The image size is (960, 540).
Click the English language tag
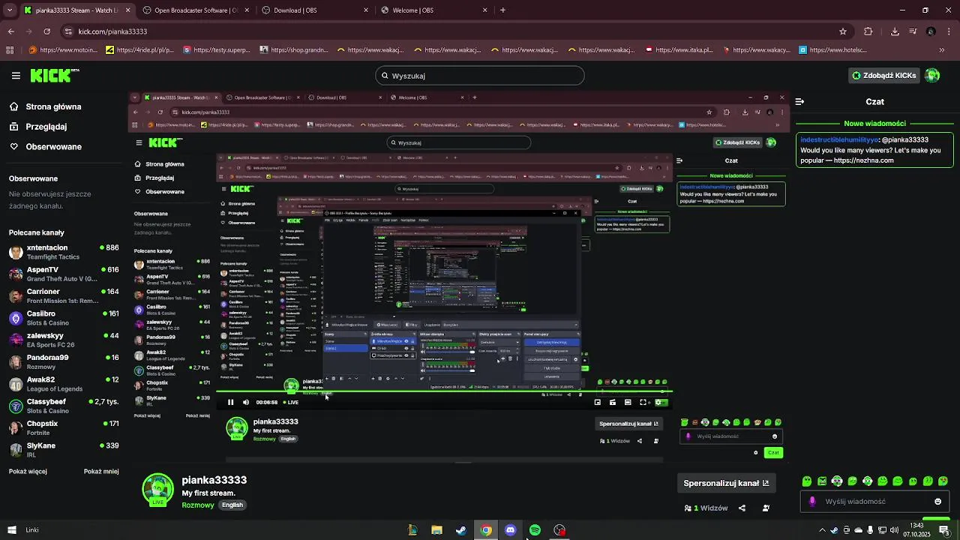click(x=232, y=505)
